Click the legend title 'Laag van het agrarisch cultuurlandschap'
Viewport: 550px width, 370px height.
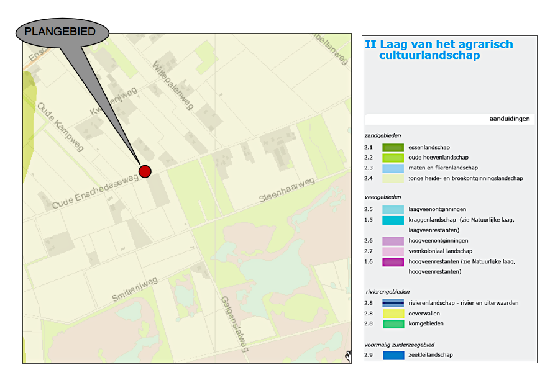pyautogui.click(x=439, y=50)
